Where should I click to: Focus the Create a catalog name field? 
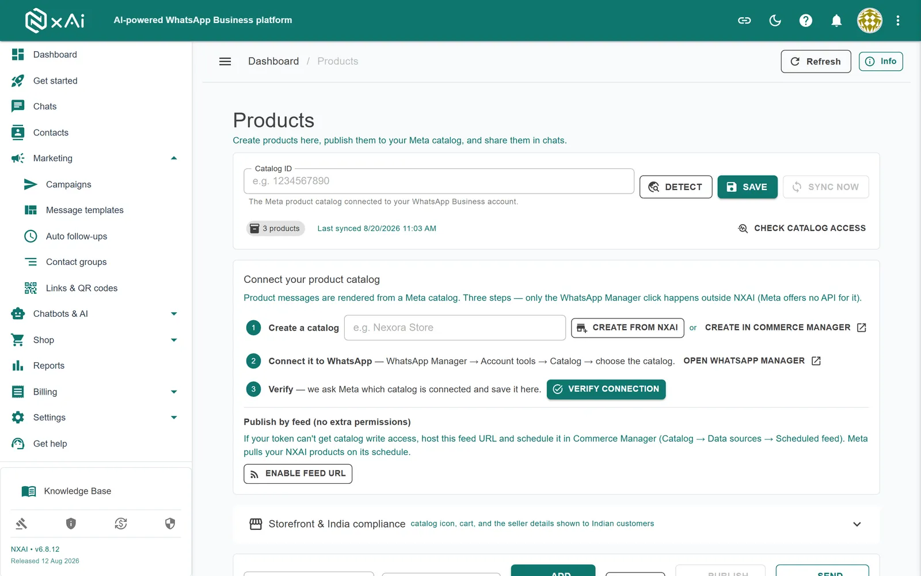tap(455, 328)
